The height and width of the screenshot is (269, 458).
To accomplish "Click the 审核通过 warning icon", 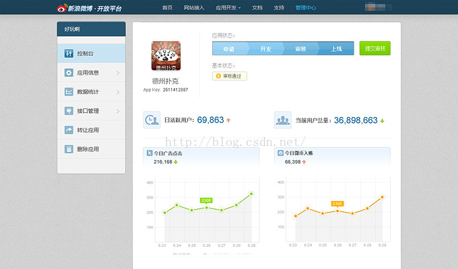I will coord(218,76).
